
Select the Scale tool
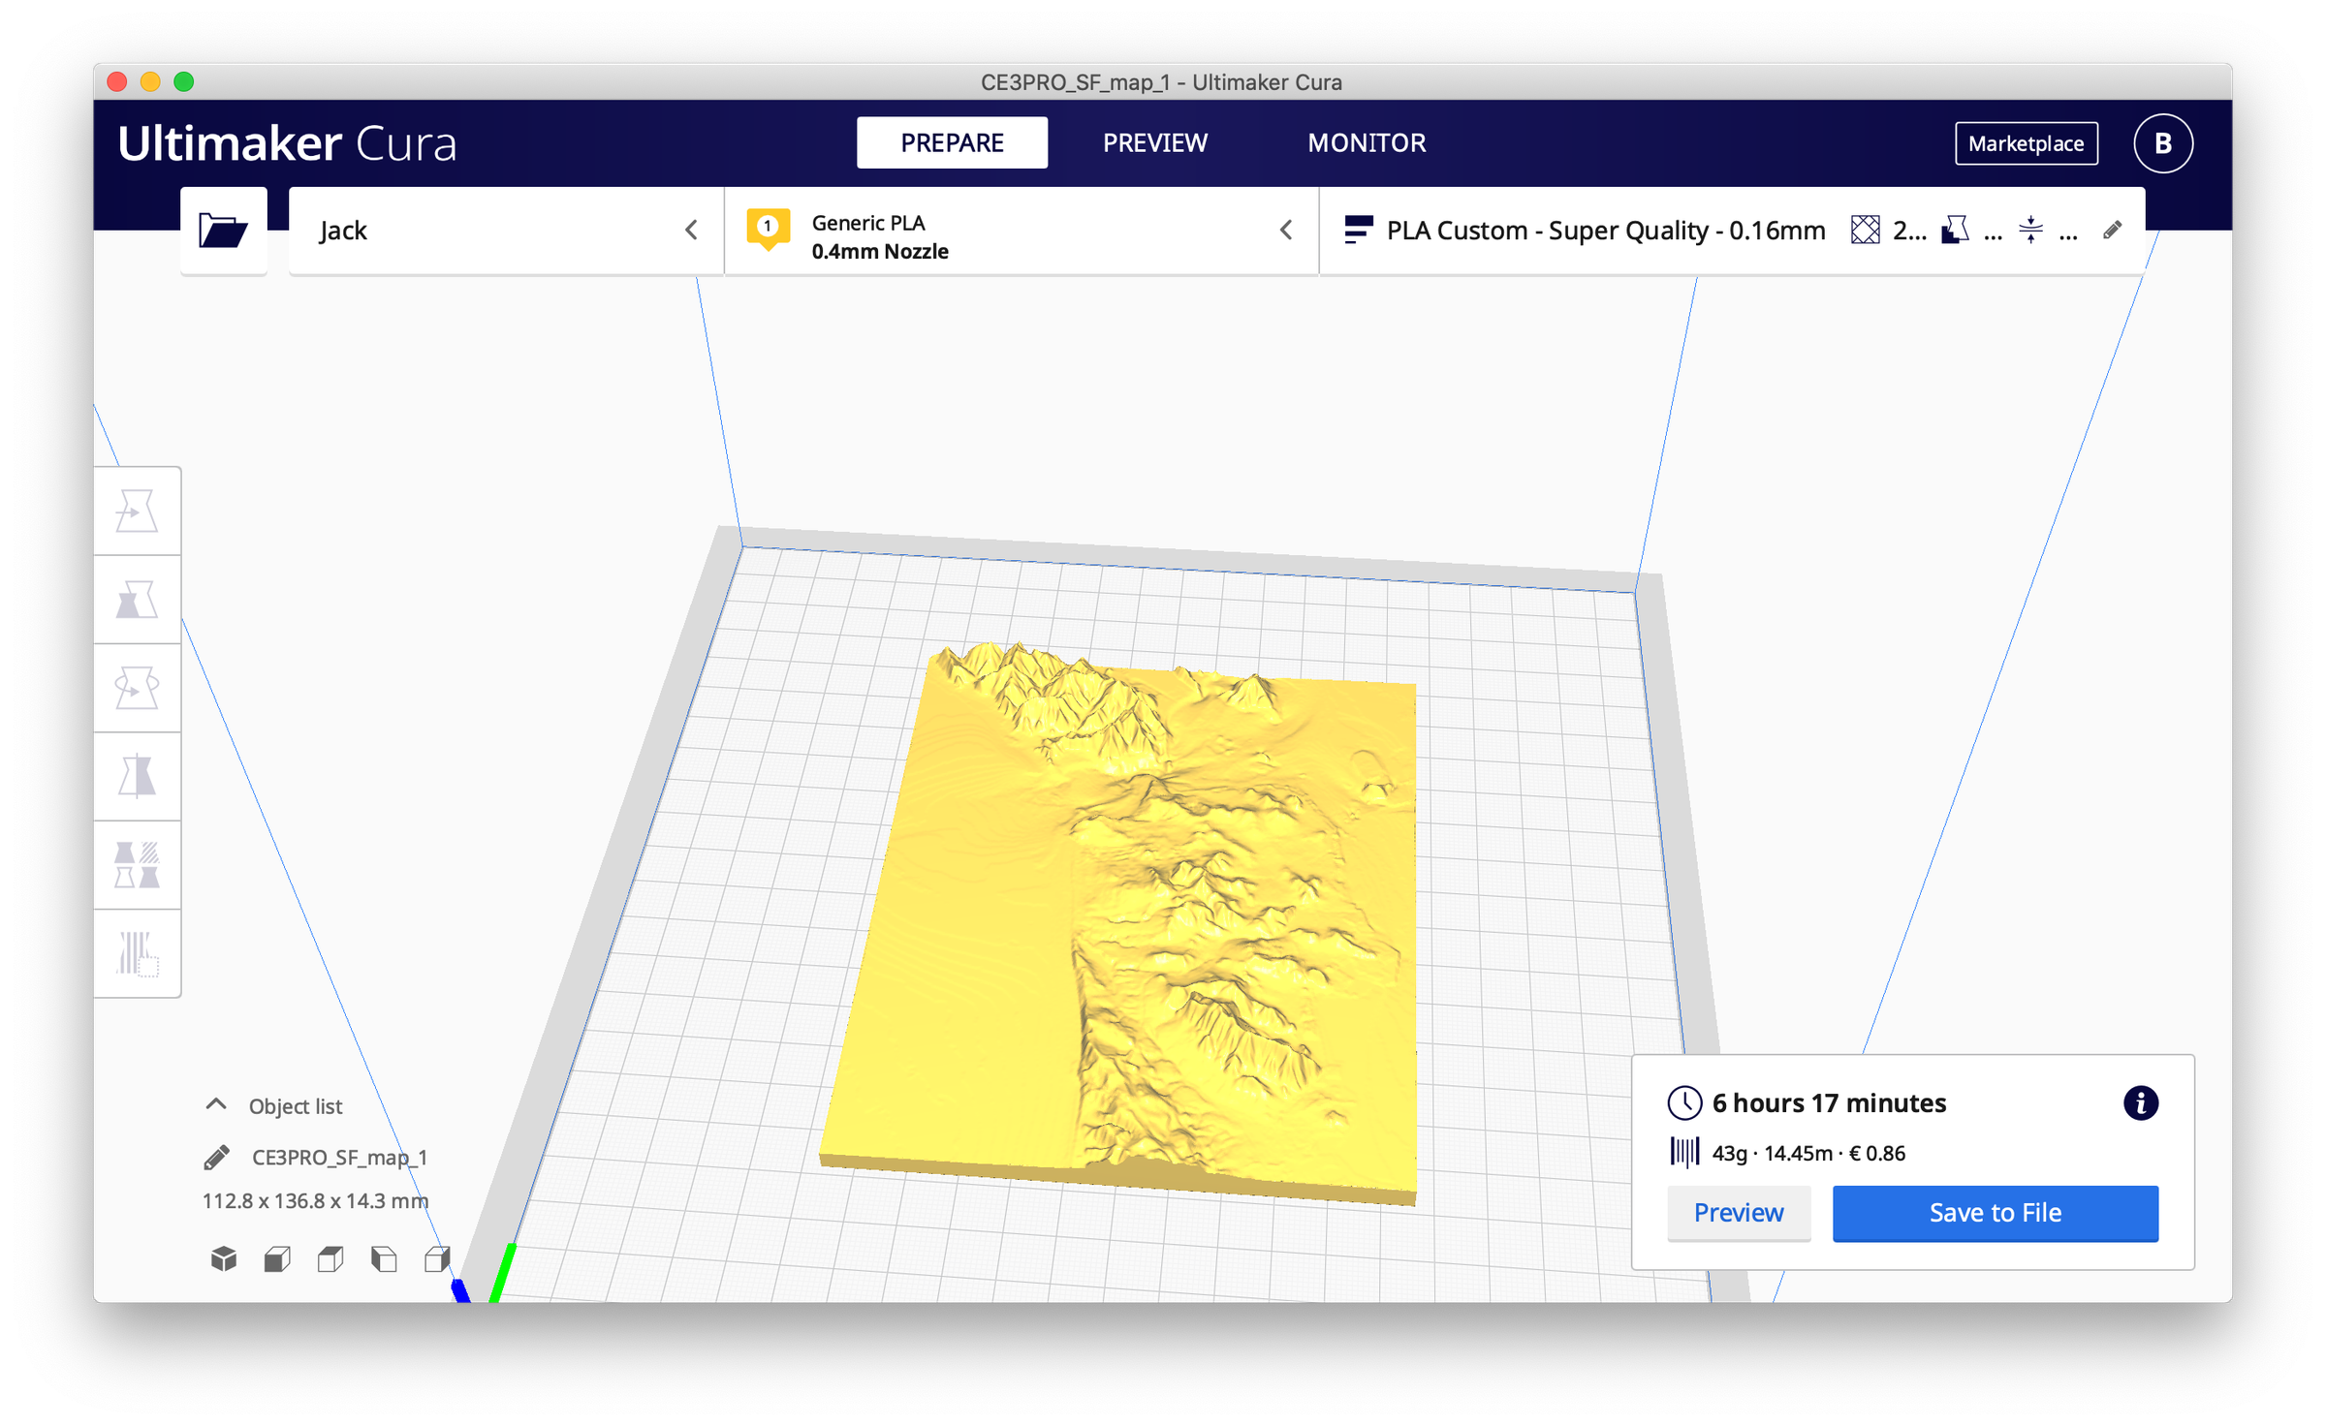(x=137, y=600)
